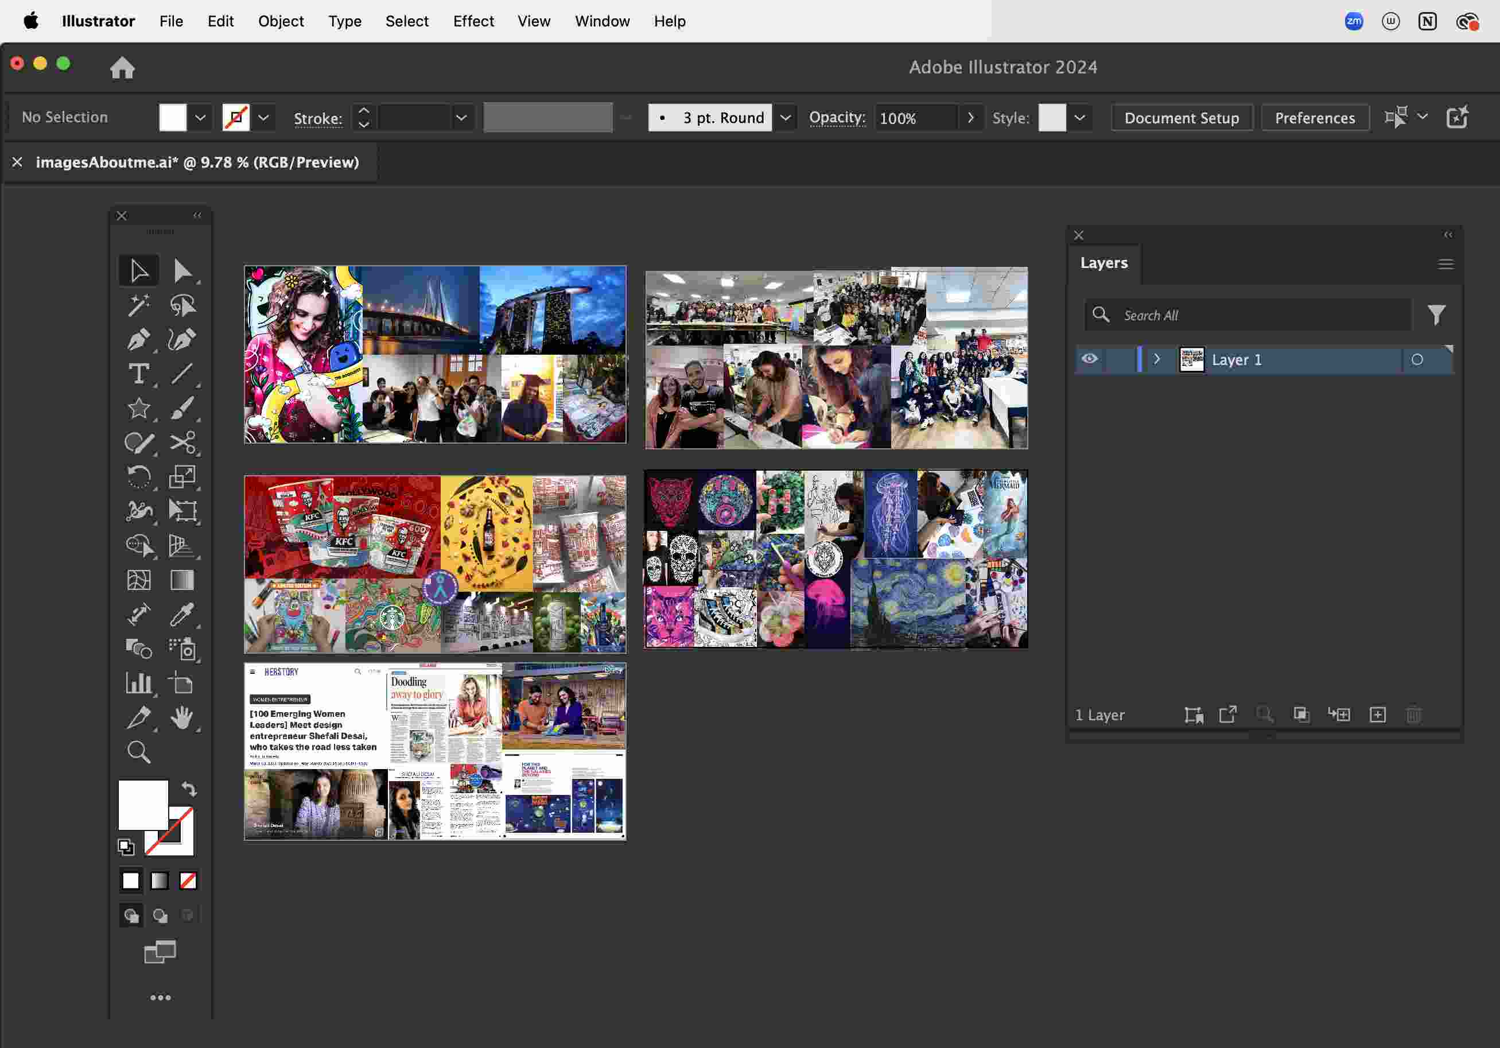Click Locate Object button in Layers

point(1264,715)
